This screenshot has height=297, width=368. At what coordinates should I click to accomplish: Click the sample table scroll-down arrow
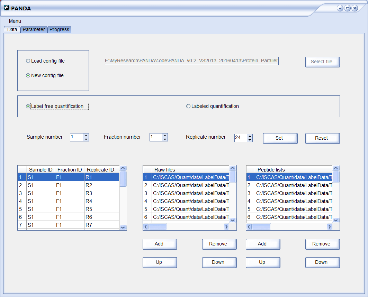(123, 227)
